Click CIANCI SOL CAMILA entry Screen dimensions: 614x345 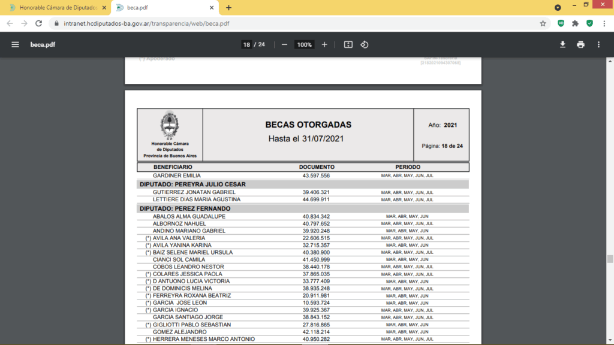(x=179, y=260)
